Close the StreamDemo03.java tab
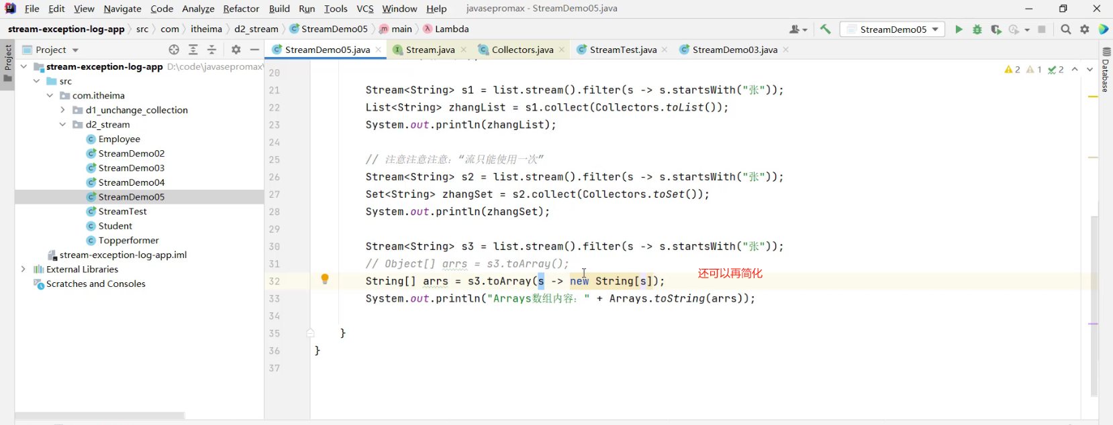1113x425 pixels. pos(785,50)
